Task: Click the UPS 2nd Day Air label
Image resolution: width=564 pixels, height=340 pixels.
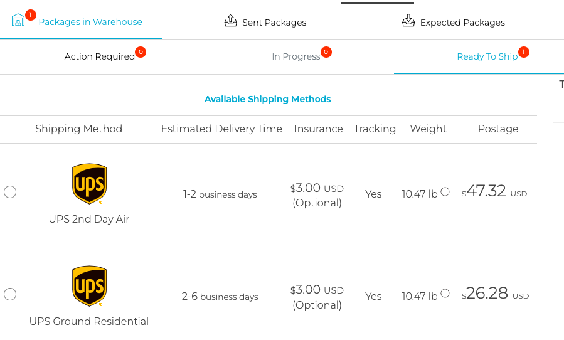Action: point(89,219)
